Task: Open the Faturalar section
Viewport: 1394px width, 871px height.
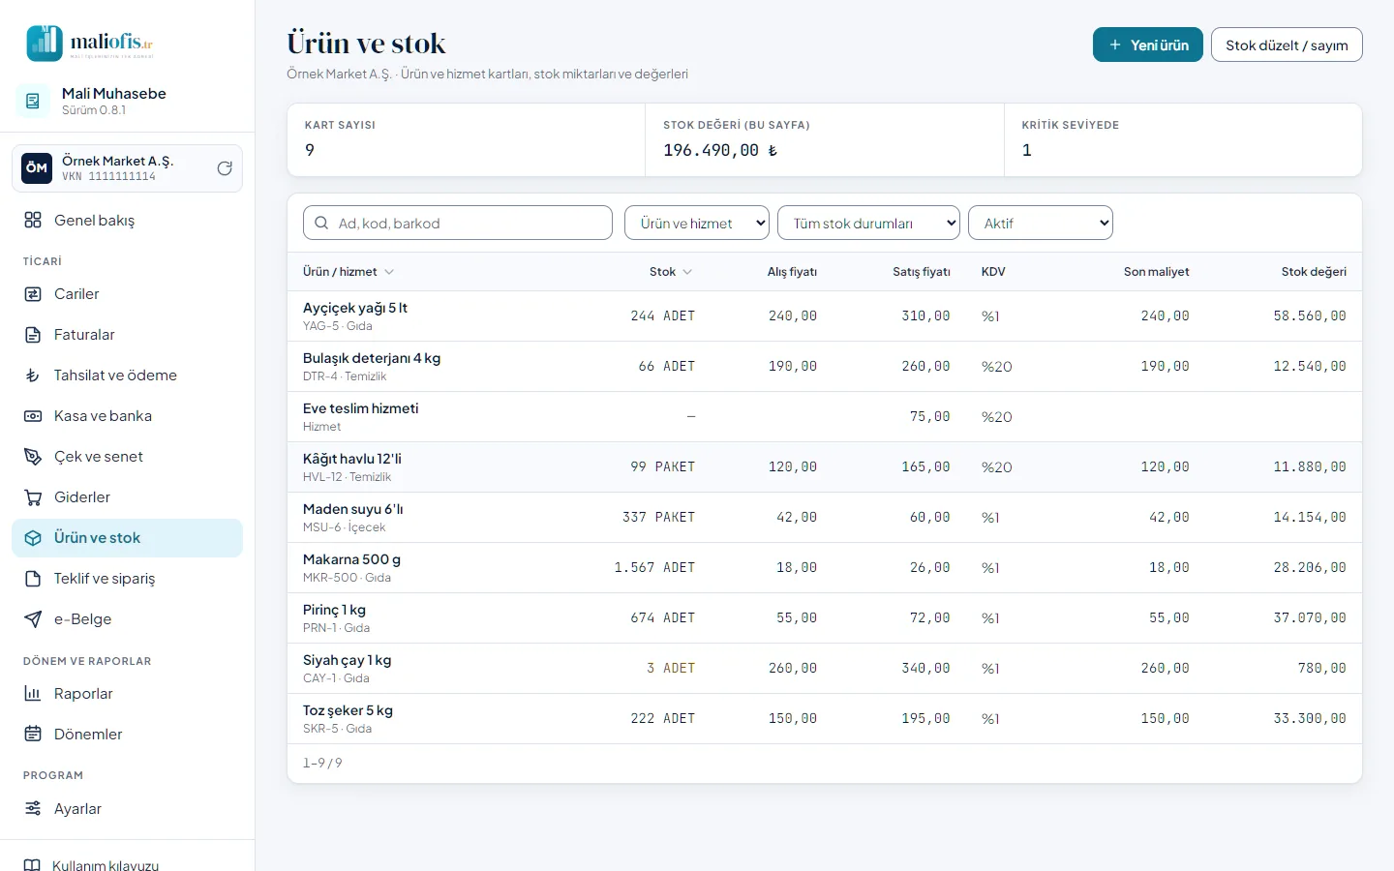Action: (x=127, y=335)
